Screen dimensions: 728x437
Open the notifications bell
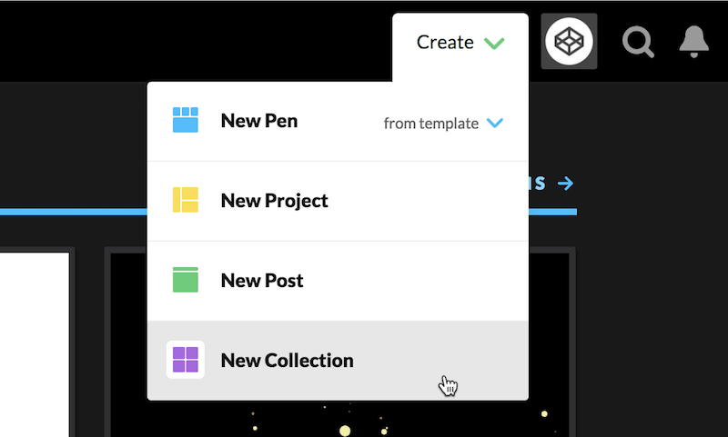coord(693,42)
